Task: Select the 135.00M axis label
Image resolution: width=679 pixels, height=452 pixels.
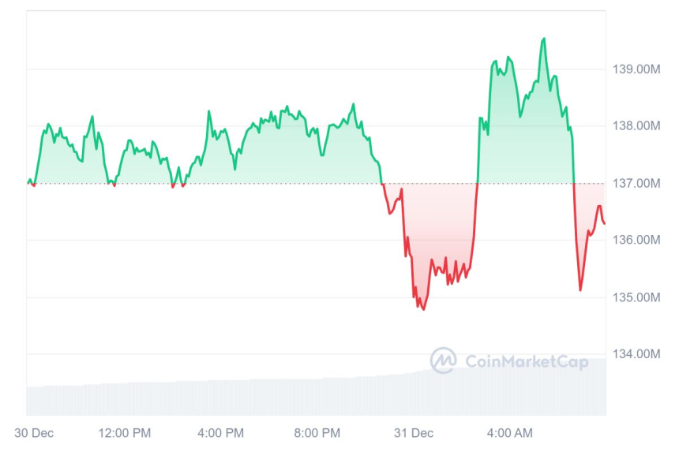Action: [636, 297]
